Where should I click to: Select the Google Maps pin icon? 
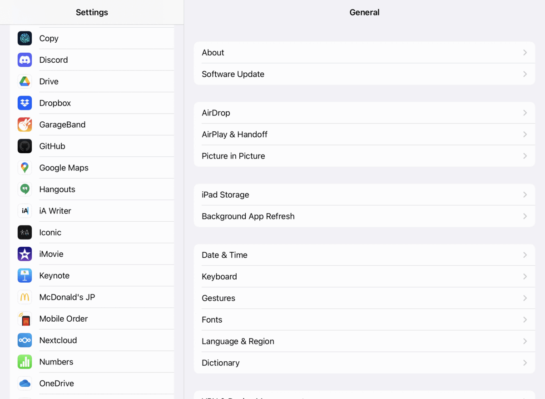click(x=25, y=168)
